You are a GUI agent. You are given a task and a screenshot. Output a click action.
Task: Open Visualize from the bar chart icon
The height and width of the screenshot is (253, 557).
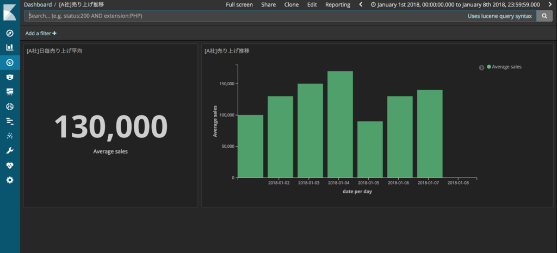coord(10,47)
